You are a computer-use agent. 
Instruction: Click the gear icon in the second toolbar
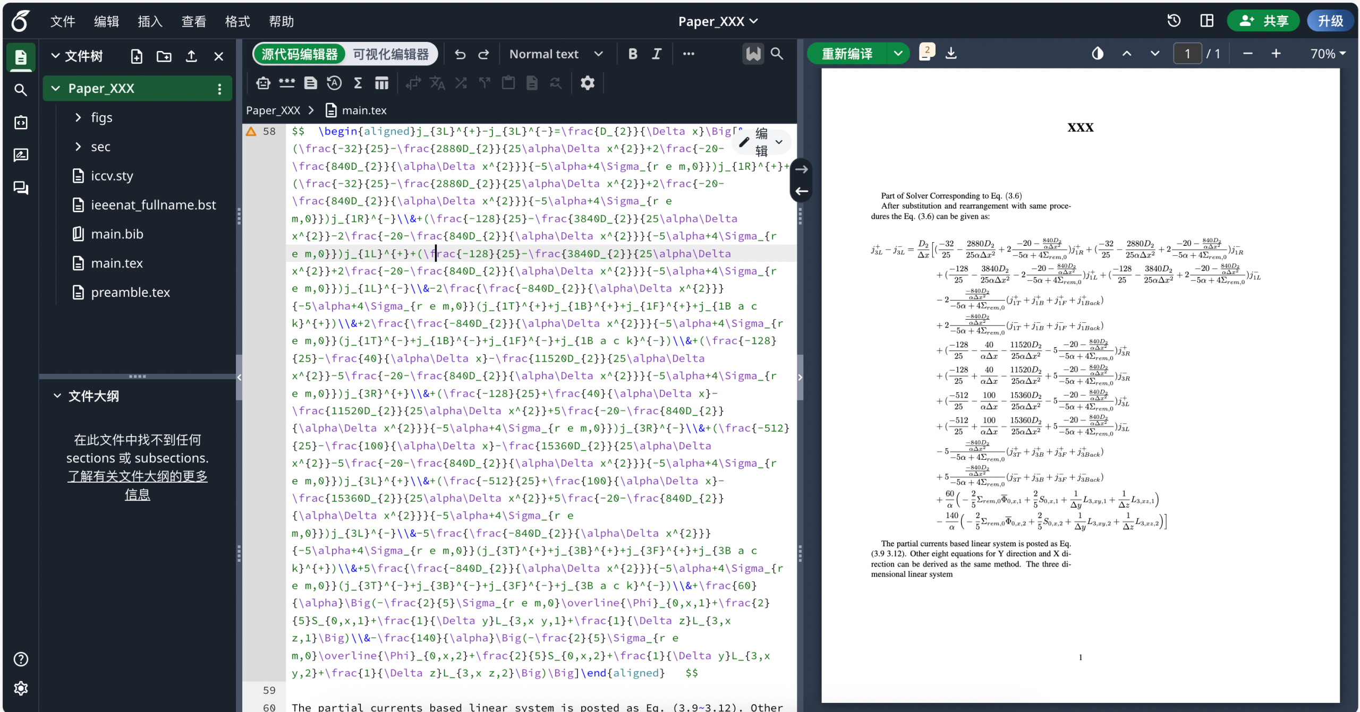[x=587, y=83]
